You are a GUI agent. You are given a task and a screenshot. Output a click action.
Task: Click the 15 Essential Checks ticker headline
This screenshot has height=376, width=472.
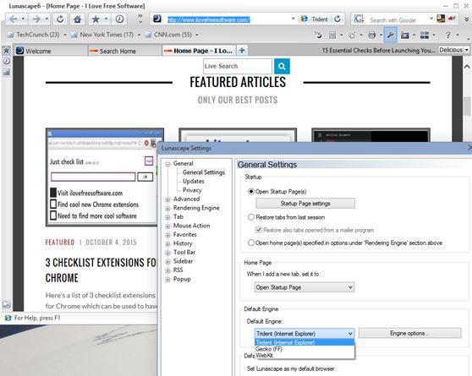(x=378, y=50)
